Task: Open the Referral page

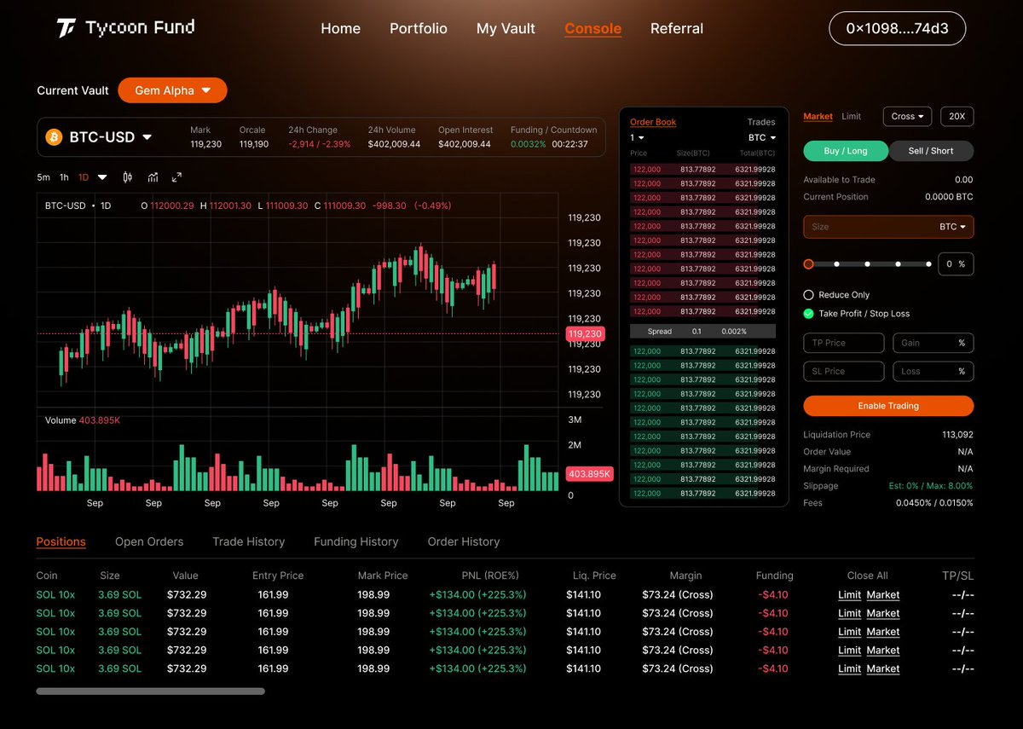Action: 677,28
